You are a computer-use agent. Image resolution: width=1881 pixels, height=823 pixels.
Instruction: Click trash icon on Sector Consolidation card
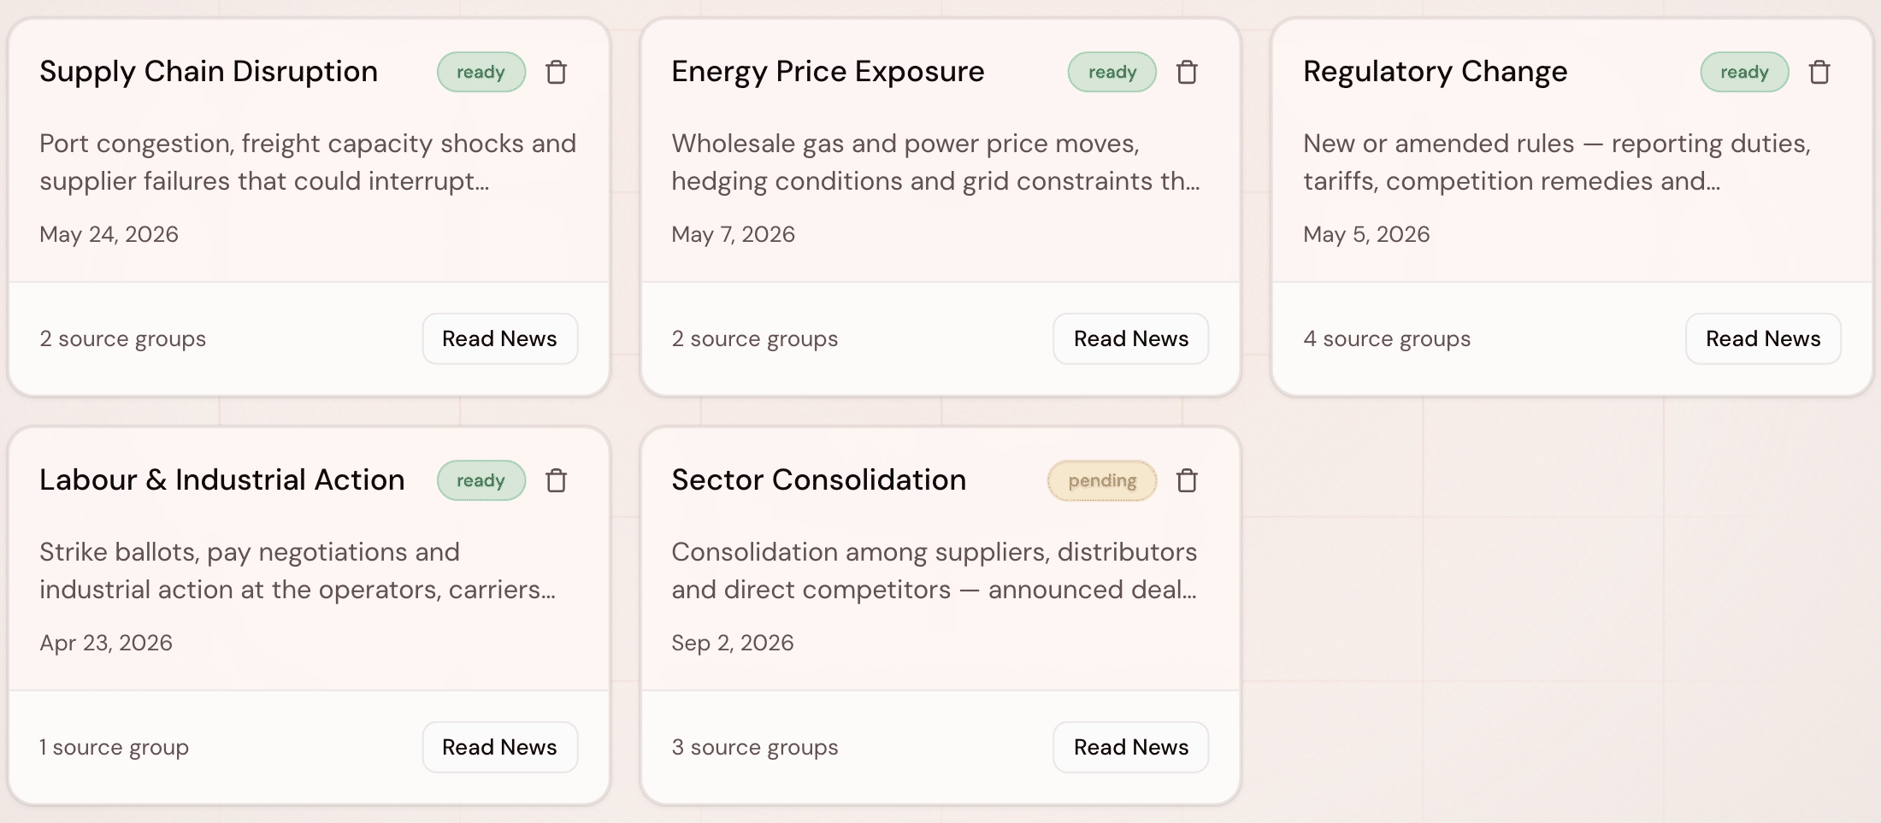(x=1187, y=480)
